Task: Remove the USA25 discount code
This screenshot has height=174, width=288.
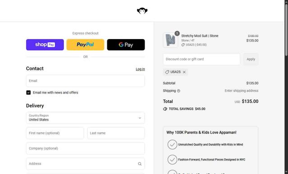Action: (184, 72)
